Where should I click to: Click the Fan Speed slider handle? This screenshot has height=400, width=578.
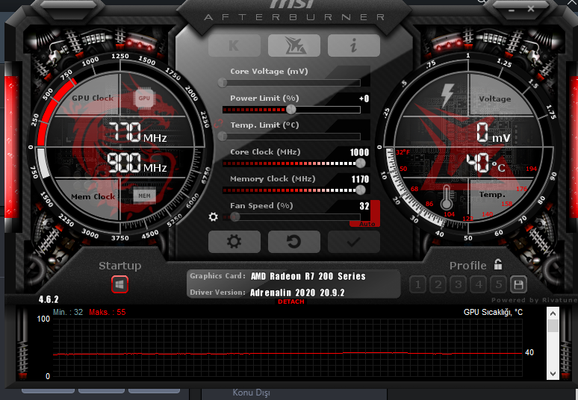[235, 217]
